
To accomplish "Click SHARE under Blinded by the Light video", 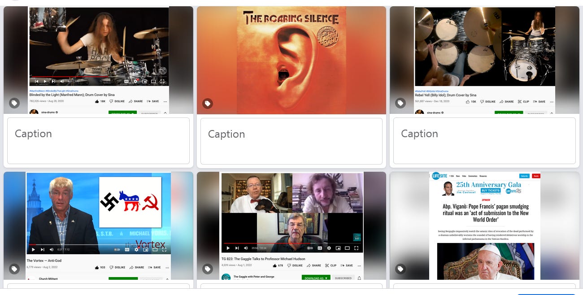I will (x=136, y=101).
